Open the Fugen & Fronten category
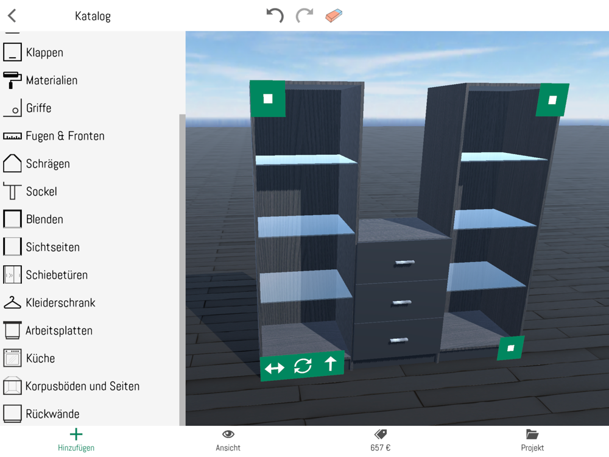 [x=65, y=136]
